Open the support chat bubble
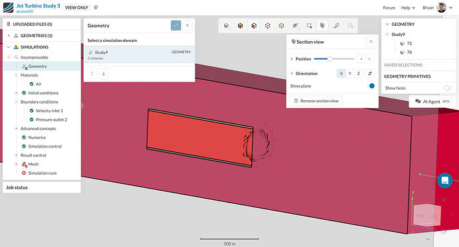The height and width of the screenshot is (247, 459). [444, 181]
